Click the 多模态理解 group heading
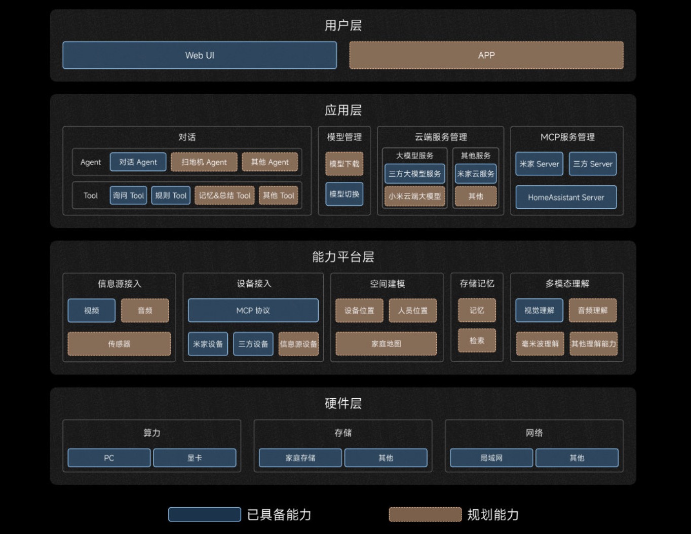Viewport: 691px width, 534px height. [x=567, y=284]
